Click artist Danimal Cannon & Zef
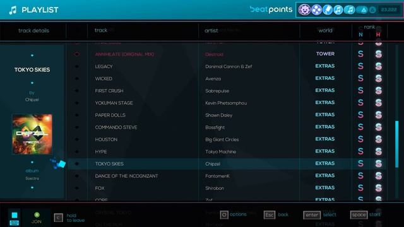Viewport: 404px width, 227px height. [x=229, y=66]
